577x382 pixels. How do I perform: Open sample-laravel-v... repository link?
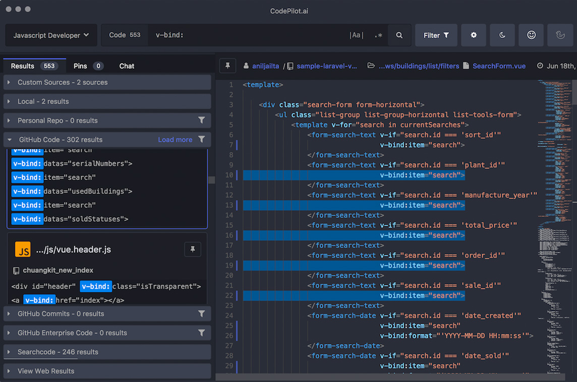(327, 66)
